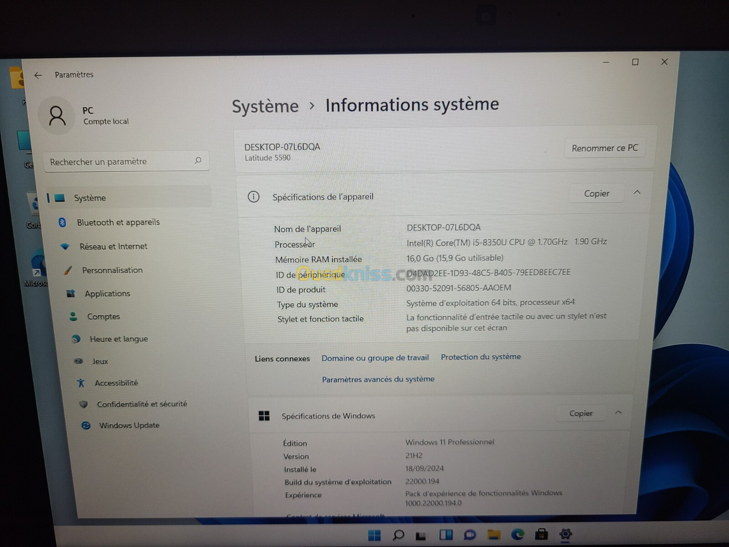Open Chat on the taskbar
The width and height of the screenshot is (729, 547).
[470, 535]
